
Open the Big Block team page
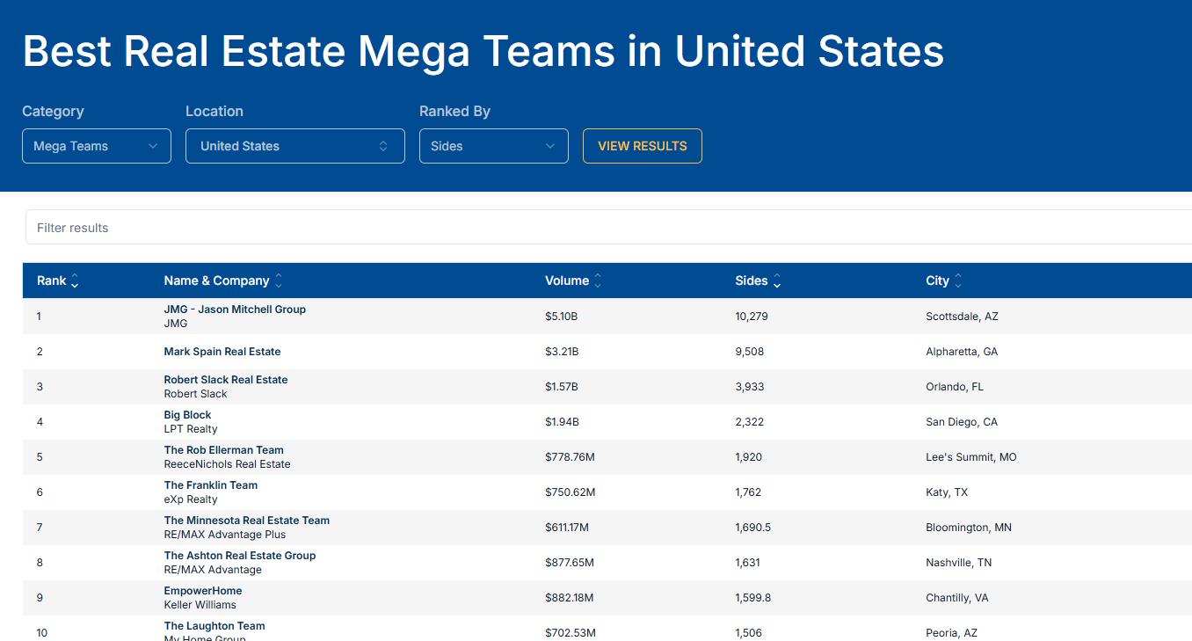(187, 415)
